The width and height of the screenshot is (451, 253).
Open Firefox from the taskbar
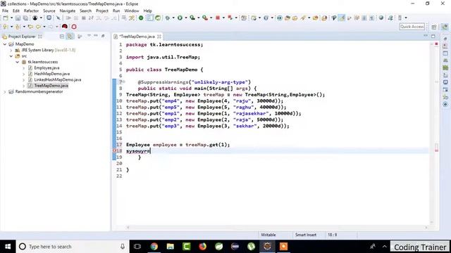click(x=202, y=247)
